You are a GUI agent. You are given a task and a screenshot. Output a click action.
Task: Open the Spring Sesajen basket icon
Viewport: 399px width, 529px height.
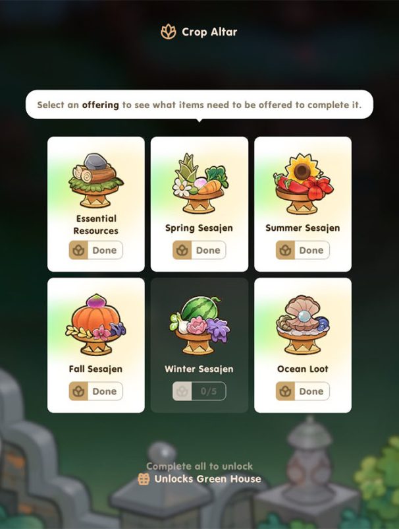(199, 183)
